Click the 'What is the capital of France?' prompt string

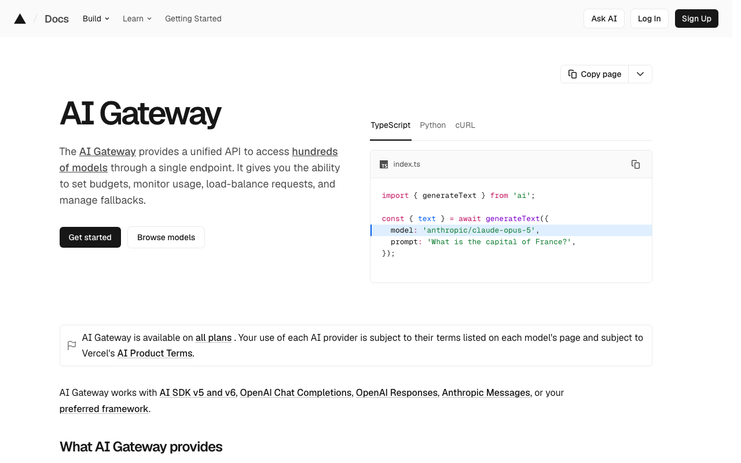pos(499,242)
